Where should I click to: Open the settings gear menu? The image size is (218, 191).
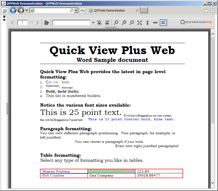[213, 10]
